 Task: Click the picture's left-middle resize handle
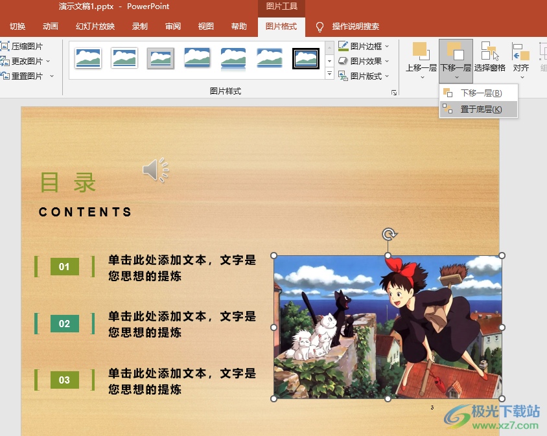(x=274, y=327)
